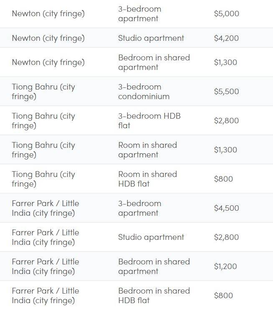Select $2,800 price for Farrer Park studio
The width and height of the screenshot is (273, 309).
click(226, 237)
